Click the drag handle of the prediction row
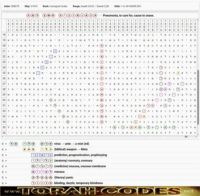This screenshot has width=200, height=196. tap(2, 155)
